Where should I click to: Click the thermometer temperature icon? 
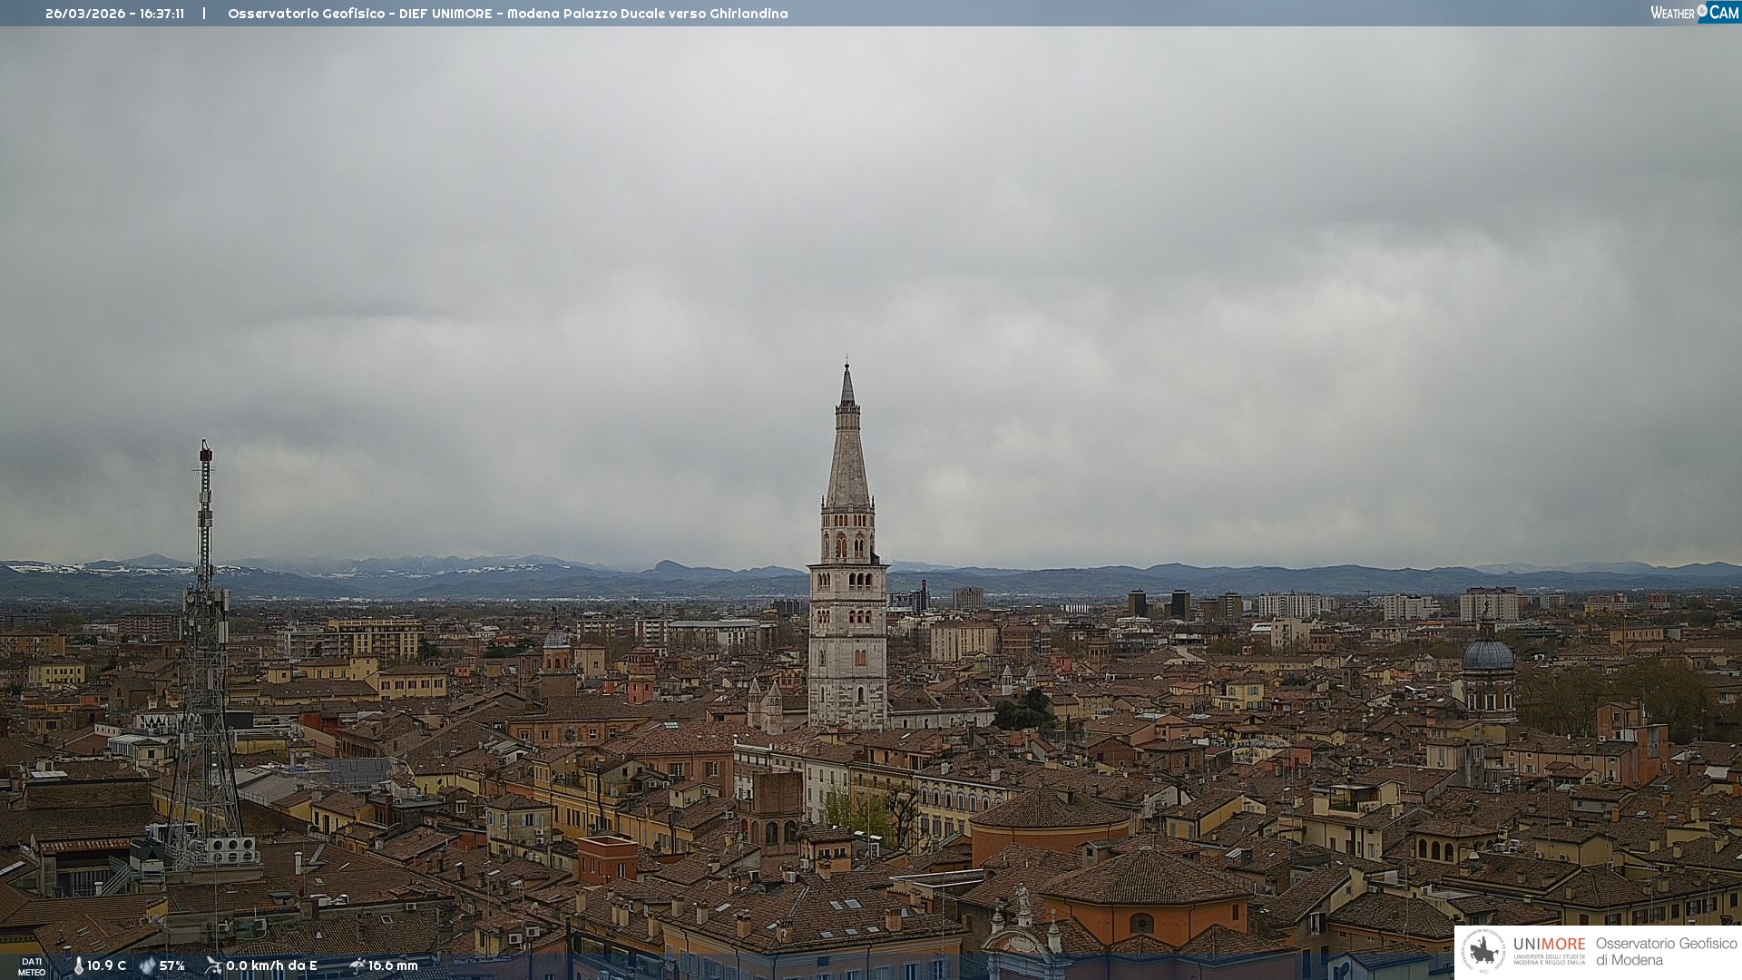[x=78, y=965]
